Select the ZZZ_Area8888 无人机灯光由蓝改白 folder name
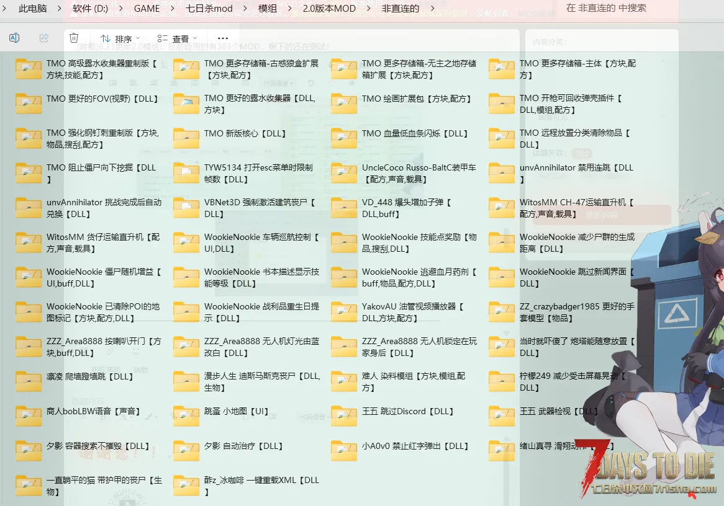Viewport: 724px width, 506px height. pyautogui.click(x=262, y=347)
